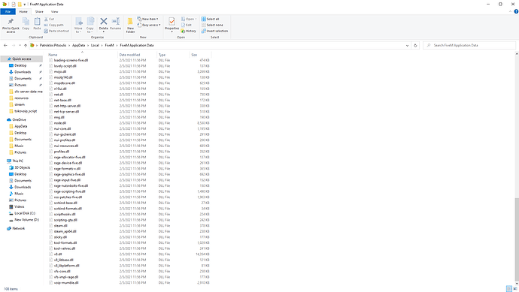The image size is (519, 292).
Task: Click the Paste ribbon icon
Action: 37,24
